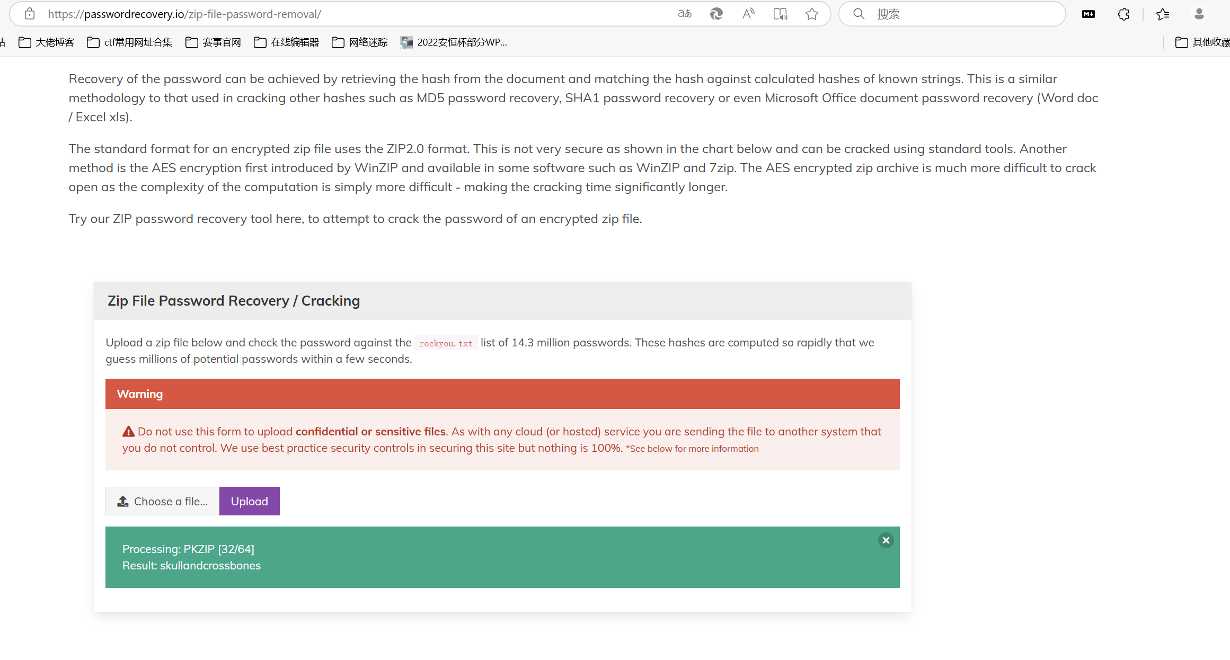Click the Choose a file button
The image size is (1230, 660).
(163, 501)
